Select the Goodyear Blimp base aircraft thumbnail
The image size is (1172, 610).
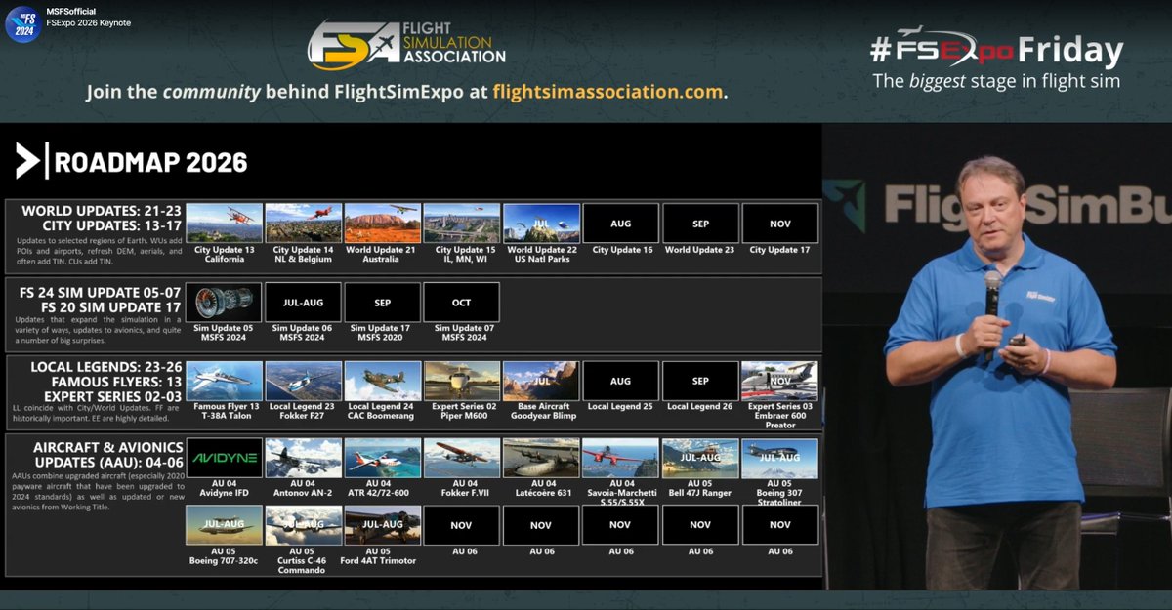point(542,381)
